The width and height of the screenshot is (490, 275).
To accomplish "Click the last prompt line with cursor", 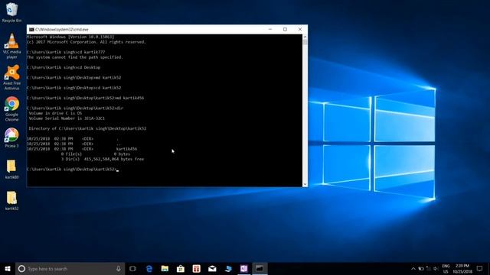I will 73,170.
